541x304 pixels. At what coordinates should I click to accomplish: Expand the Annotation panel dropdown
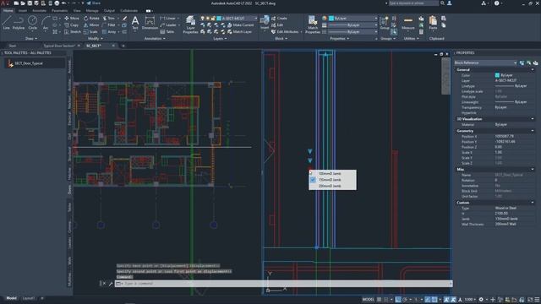click(155, 39)
